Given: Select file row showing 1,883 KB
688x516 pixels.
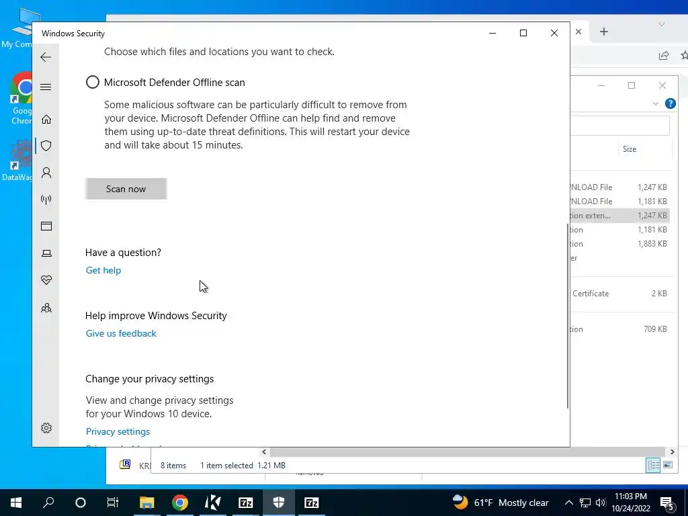Looking at the screenshot, I should point(620,244).
